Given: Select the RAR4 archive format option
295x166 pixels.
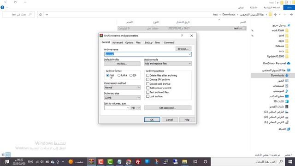Looking at the screenshot, I should click(x=119, y=75).
